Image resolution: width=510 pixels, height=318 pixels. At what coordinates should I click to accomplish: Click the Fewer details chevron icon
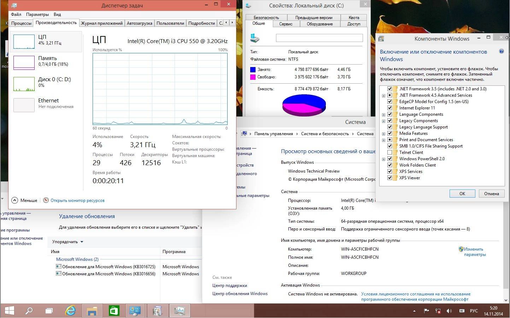14,200
